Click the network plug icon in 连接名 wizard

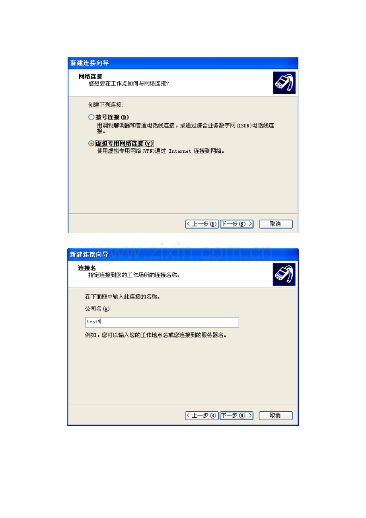[x=284, y=274]
